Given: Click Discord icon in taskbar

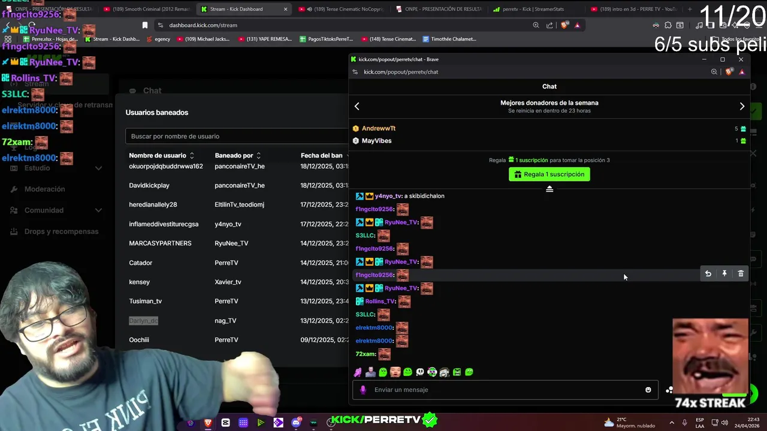Looking at the screenshot, I should click(x=296, y=423).
